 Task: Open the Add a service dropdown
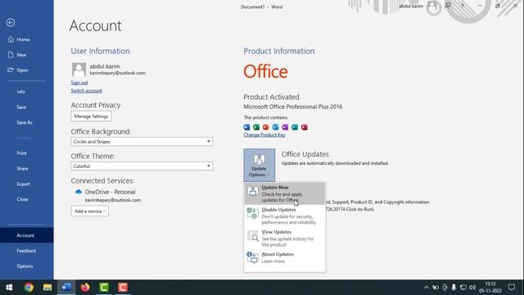point(89,211)
